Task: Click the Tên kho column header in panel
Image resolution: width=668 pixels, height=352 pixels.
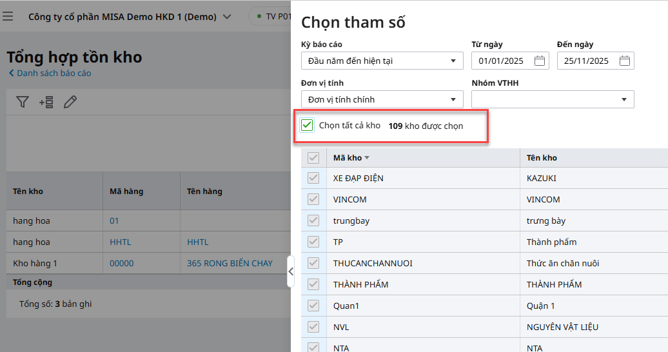Action: point(542,158)
